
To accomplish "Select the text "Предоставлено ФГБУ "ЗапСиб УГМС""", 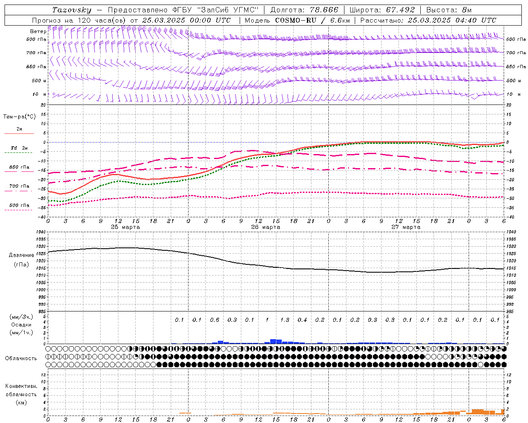I will pos(183,10).
